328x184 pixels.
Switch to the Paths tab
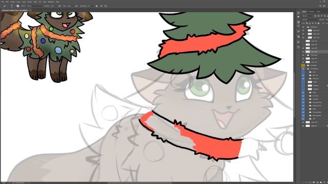click(319, 11)
